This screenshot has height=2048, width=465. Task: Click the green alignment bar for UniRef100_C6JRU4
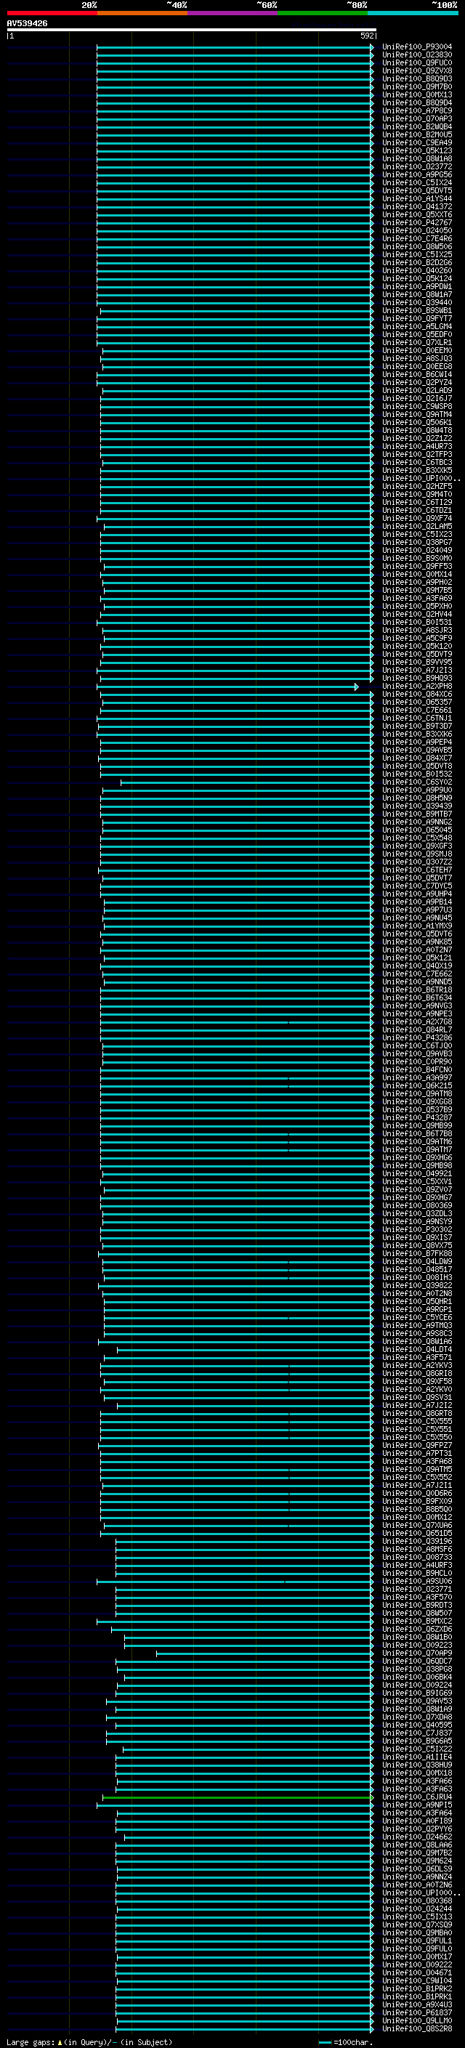238,1797
